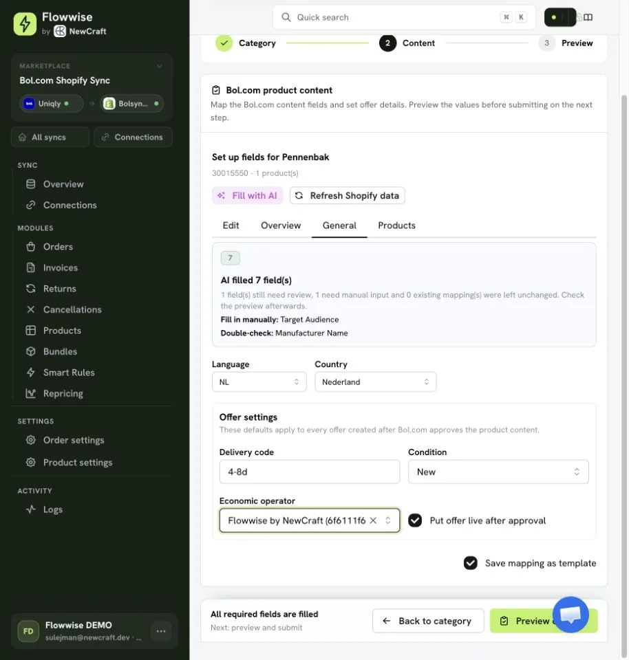Toggle Put offer live after approval
This screenshot has width=629, height=660.
tap(415, 520)
